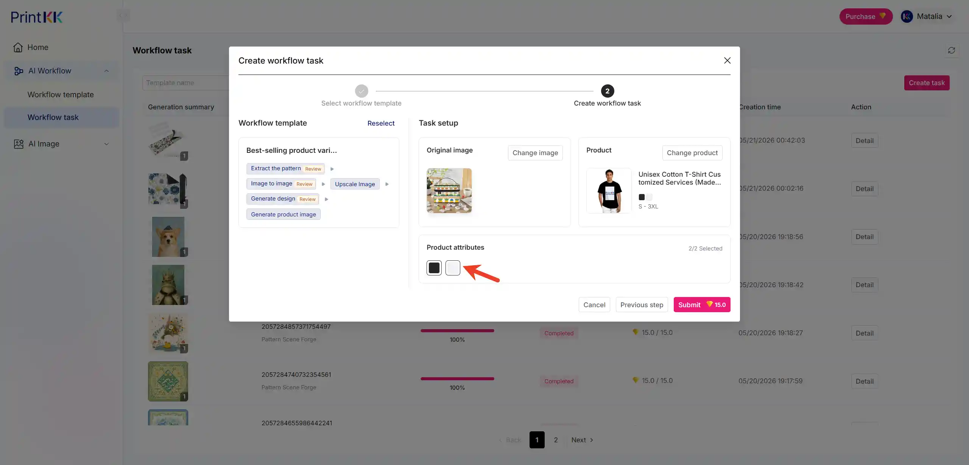This screenshot has width=969, height=465.
Task: Click the Purchase button
Action: coord(866,16)
